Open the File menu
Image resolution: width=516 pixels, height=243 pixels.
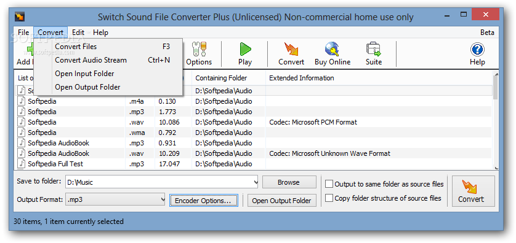click(x=23, y=33)
